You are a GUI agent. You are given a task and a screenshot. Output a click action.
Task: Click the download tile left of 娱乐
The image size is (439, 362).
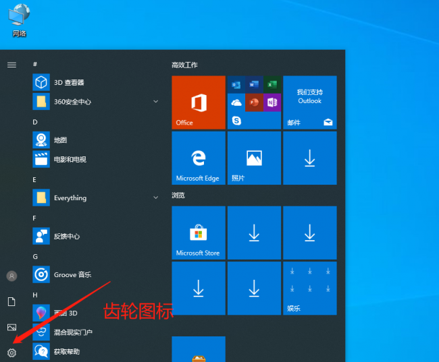(254, 289)
